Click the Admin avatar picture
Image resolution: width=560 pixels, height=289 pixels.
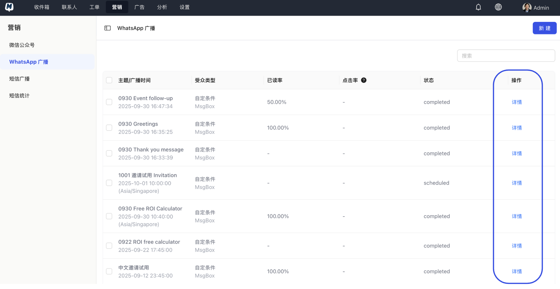(x=526, y=8)
